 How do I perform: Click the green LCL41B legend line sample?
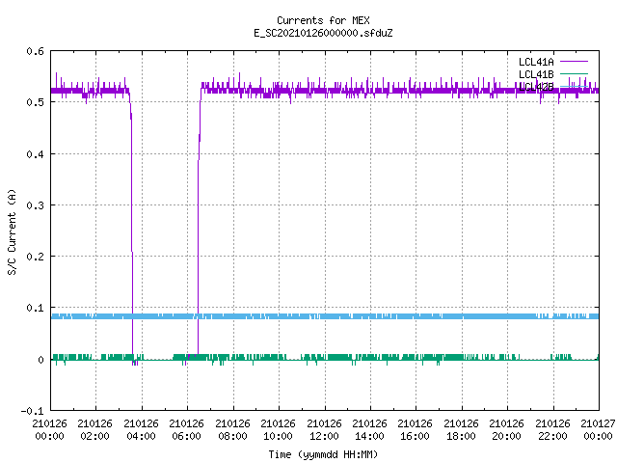pos(574,74)
